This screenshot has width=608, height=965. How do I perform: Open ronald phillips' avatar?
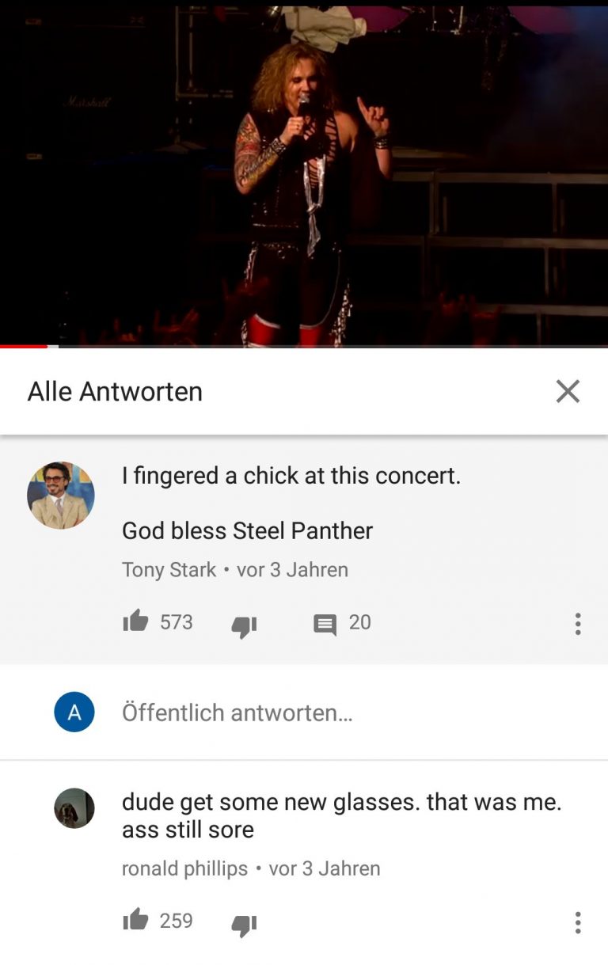point(74,808)
